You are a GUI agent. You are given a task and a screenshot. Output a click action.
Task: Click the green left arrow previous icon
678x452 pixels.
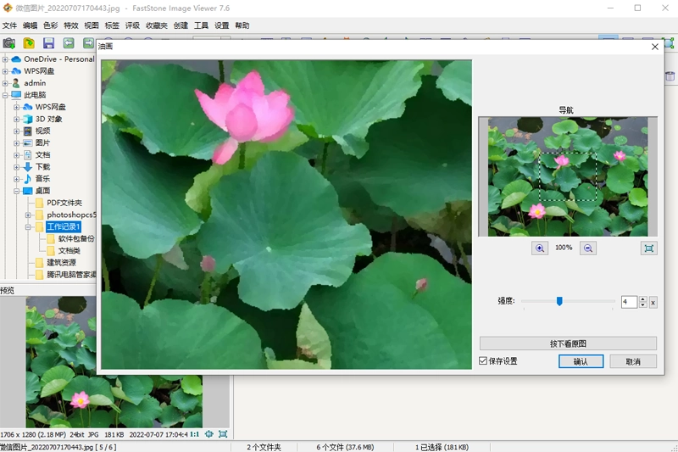click(69, 42)
